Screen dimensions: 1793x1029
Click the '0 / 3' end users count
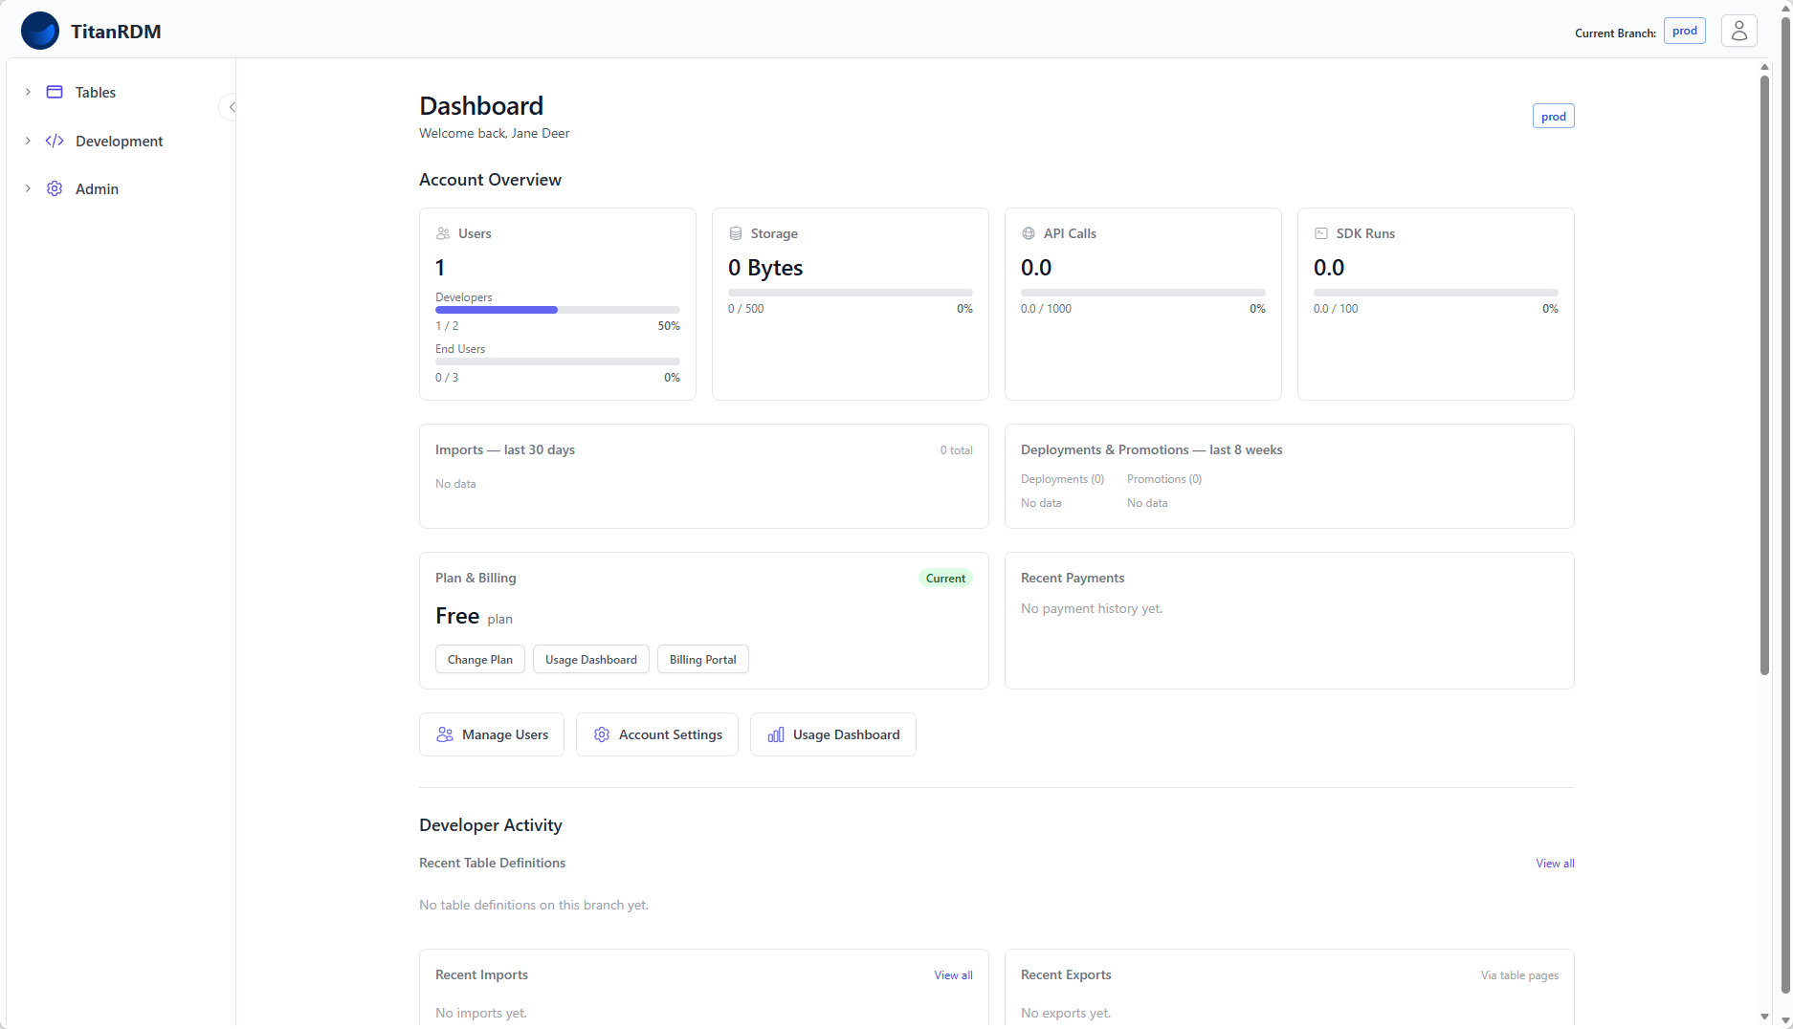click(x=447, y=377)
